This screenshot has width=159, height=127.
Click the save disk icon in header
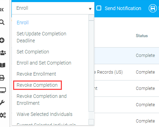coord(153,8)
